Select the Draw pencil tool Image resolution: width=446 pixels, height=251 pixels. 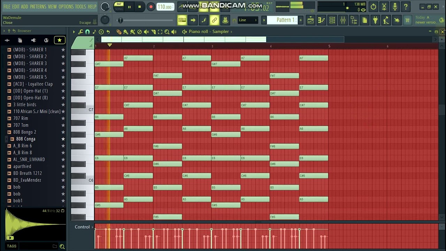(x=119, y=32)
